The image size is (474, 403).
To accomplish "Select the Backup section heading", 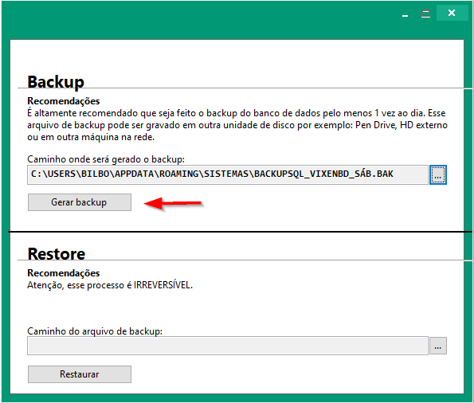I will point(56,81).
